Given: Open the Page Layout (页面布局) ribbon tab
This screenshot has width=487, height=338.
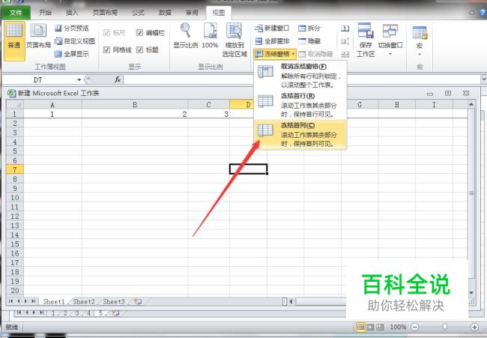Looking at the screenshot, I should 105,13.
